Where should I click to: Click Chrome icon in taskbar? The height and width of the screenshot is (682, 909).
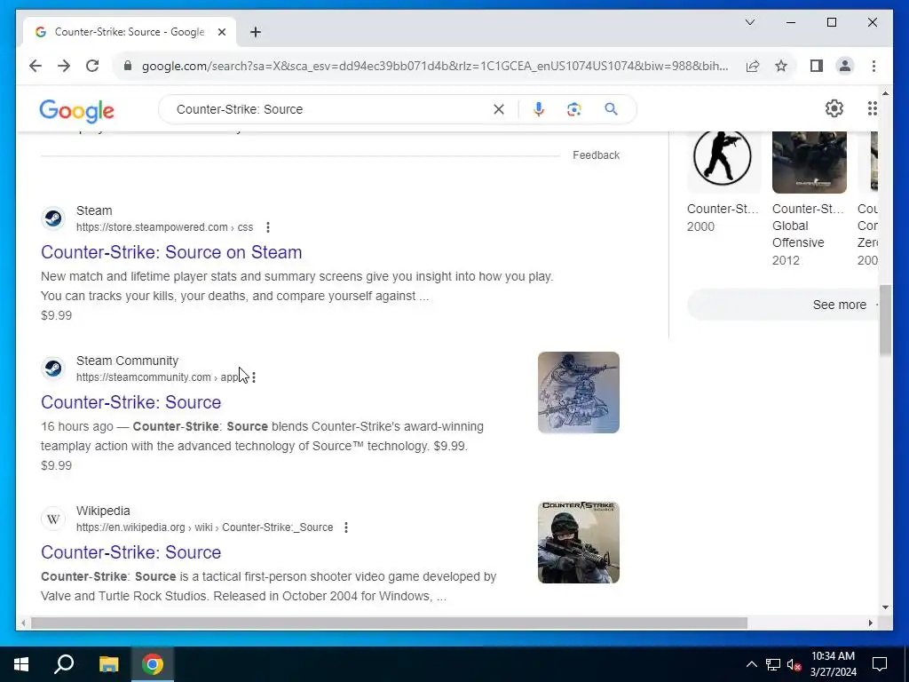point(153,664)
